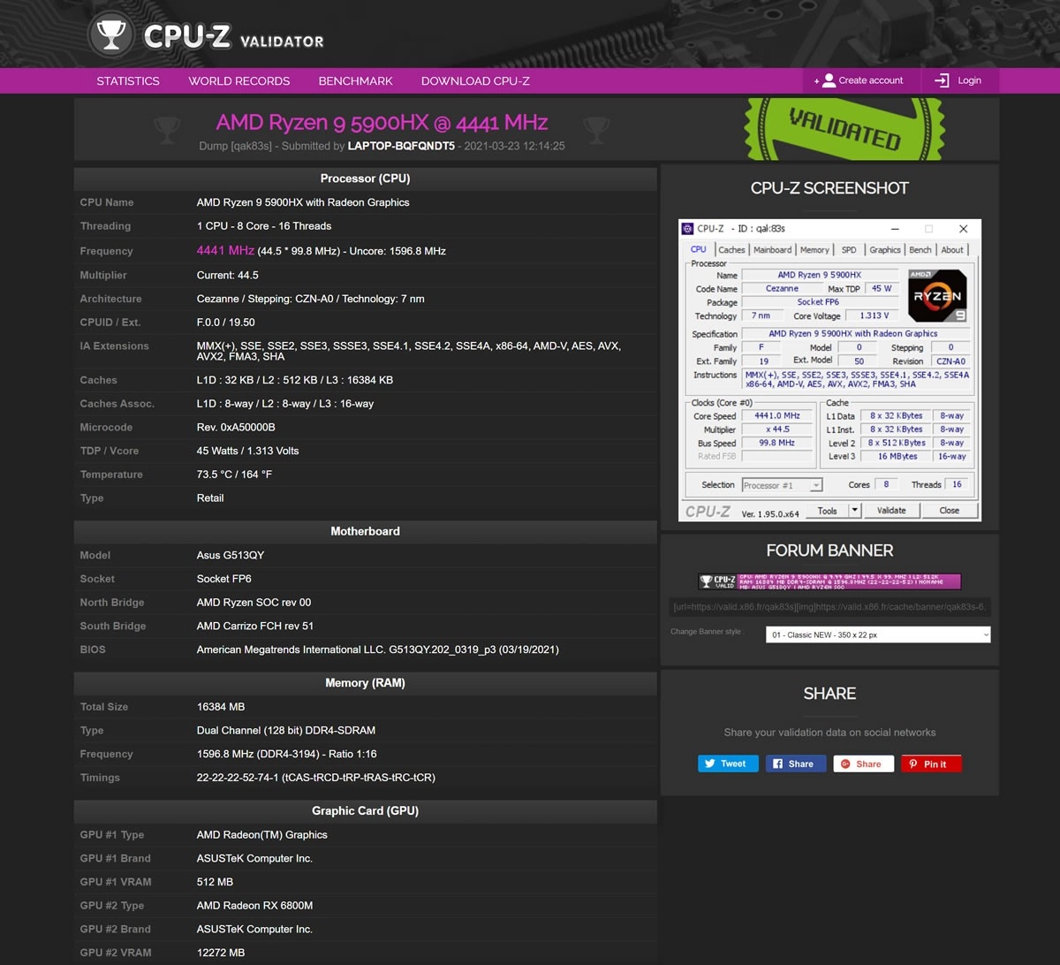Click the '45 Watts / 1.313 Volts' TDP value
The image size is (1060, 965).
248,451
